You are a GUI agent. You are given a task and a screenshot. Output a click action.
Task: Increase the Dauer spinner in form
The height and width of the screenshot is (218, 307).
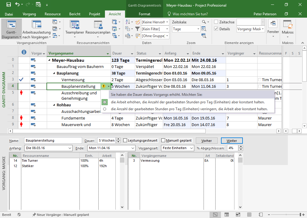(118, 139)
